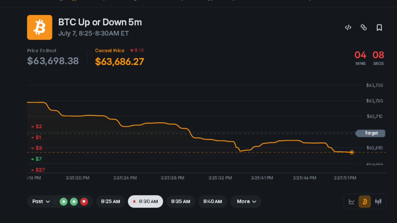Viewport: 397px width, 223px height.
Task: Click the July 7, 8:25-8:30AM ET subtitle
Action: [94, 33]
